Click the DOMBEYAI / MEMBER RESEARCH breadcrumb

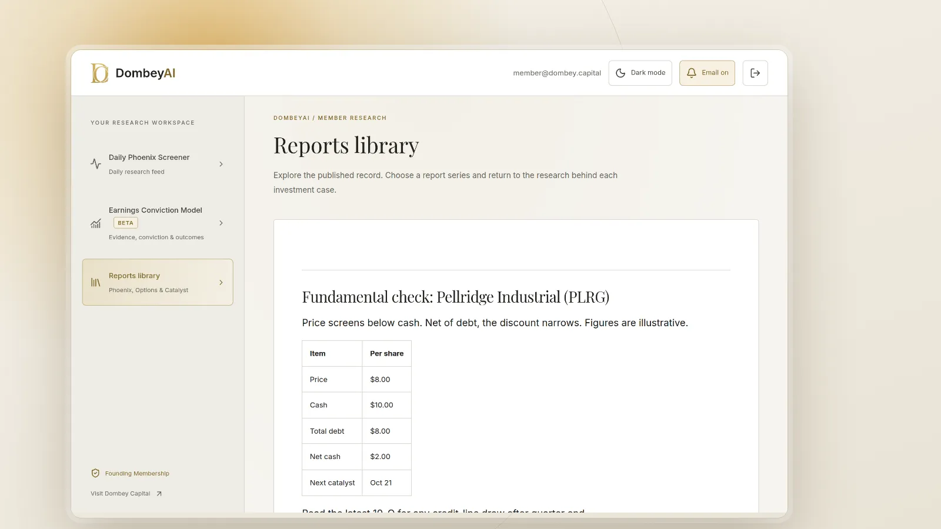[330, 118]
